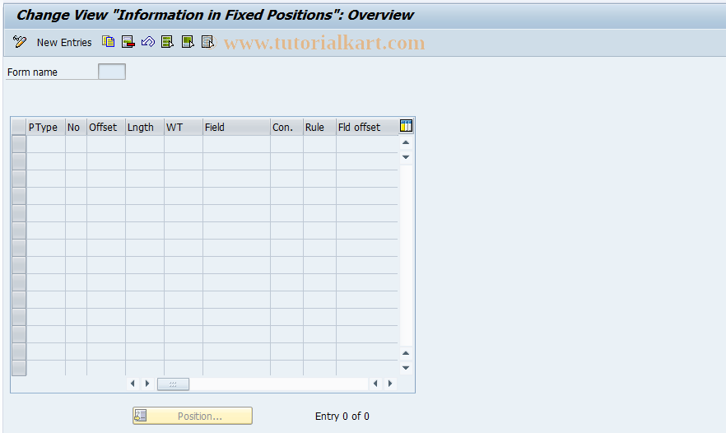Click bottom scroll-up arrow of vertical scrollbar

click(x=406, y=353)
